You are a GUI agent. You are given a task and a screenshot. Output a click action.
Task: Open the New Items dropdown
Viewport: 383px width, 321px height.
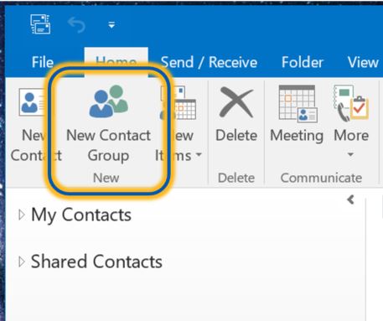click(179, 124)
